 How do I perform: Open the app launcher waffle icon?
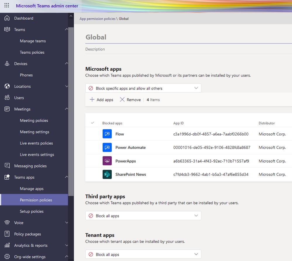pos(7,5)
